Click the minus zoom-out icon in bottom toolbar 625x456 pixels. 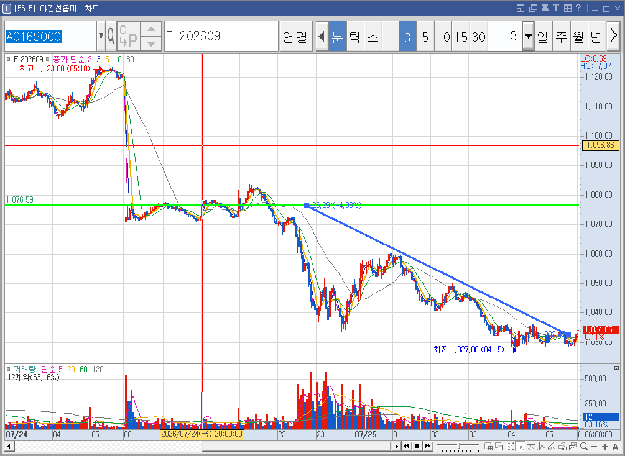[x=594, y=447]
